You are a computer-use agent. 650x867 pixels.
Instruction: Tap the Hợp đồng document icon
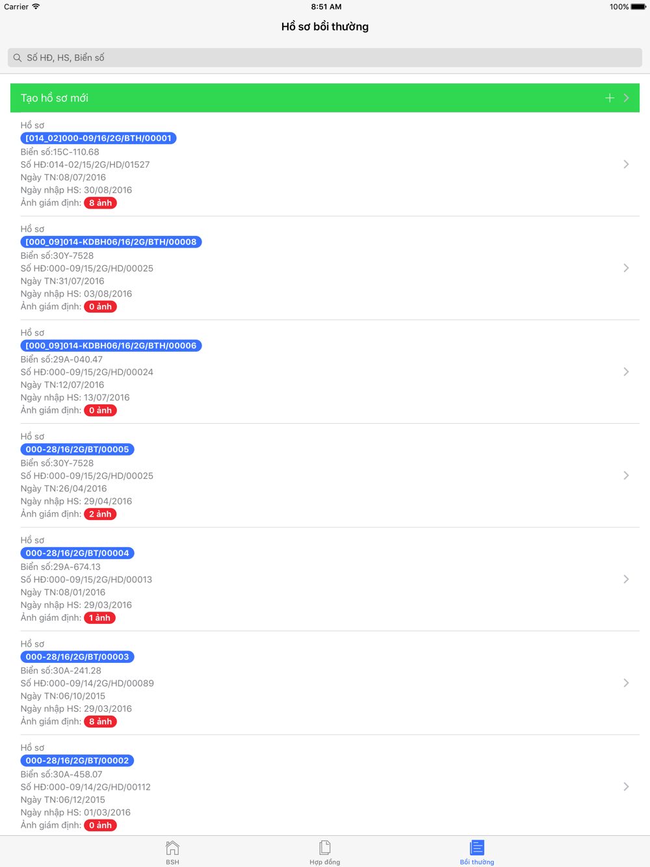[x=325, y=848]
